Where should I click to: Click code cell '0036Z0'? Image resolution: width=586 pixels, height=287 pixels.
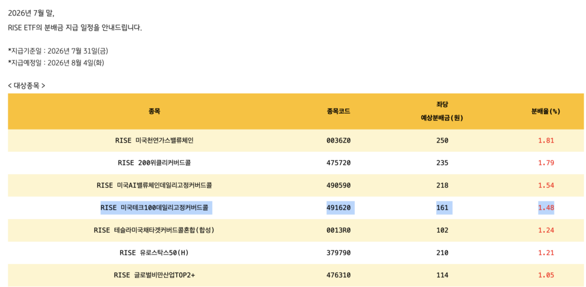[338, 140]
